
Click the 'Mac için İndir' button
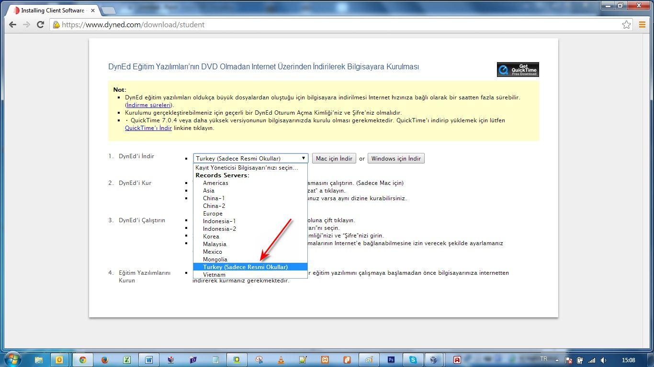tap(334, 159)
